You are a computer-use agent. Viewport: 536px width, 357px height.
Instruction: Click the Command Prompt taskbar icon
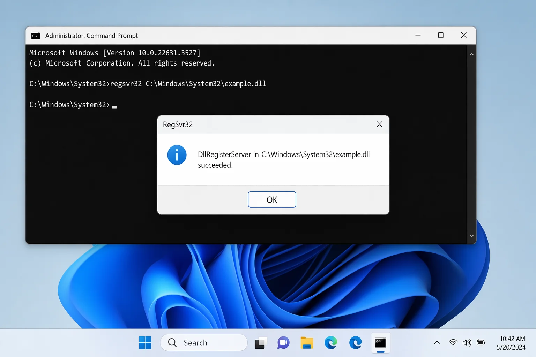click(x=380, y=343)
